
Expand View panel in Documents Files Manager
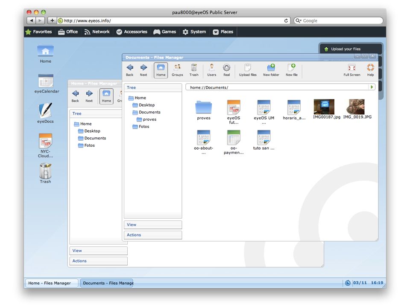pos(153,225)
